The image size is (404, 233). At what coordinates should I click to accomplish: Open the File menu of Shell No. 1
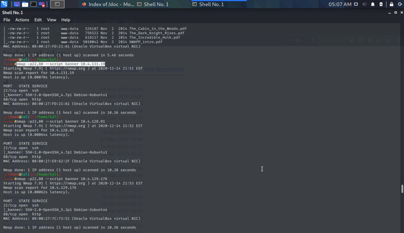pos(6,20)
